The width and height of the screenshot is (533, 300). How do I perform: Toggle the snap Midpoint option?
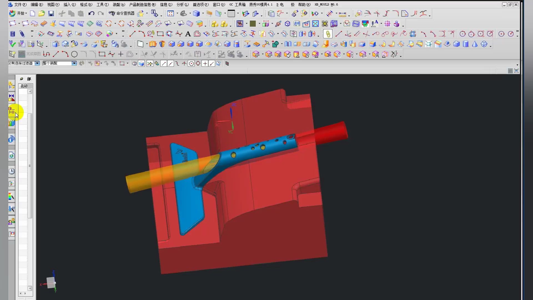[x=170, y=64]
